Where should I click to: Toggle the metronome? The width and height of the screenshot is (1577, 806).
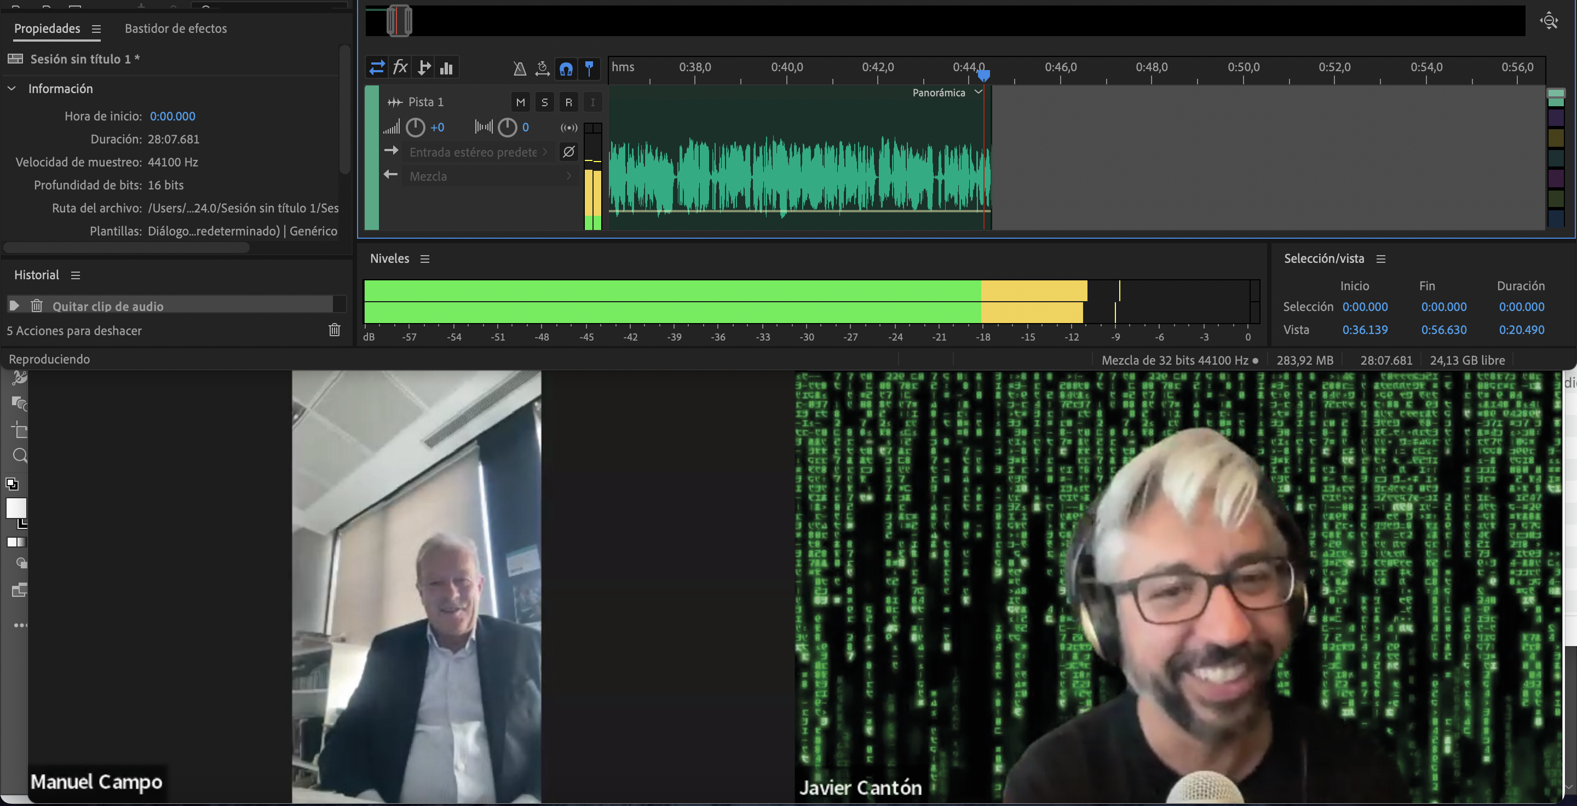(x=520, y=68)
